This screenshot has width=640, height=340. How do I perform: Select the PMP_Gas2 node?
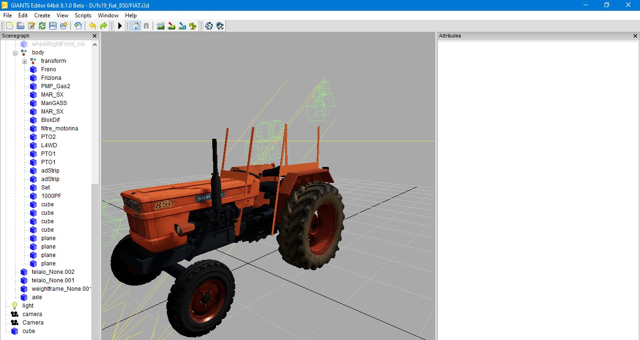tap(55, 86)
